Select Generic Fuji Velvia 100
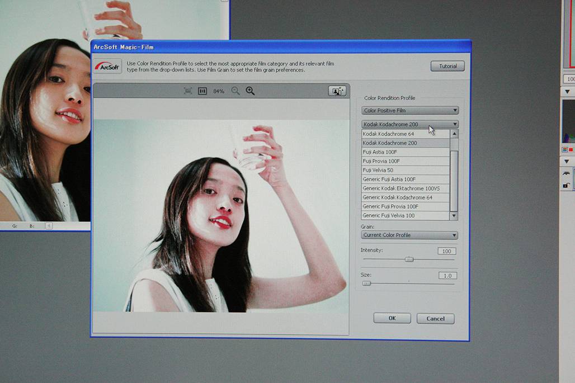Screen dimensions: 575x383 [x=406, y=215]
